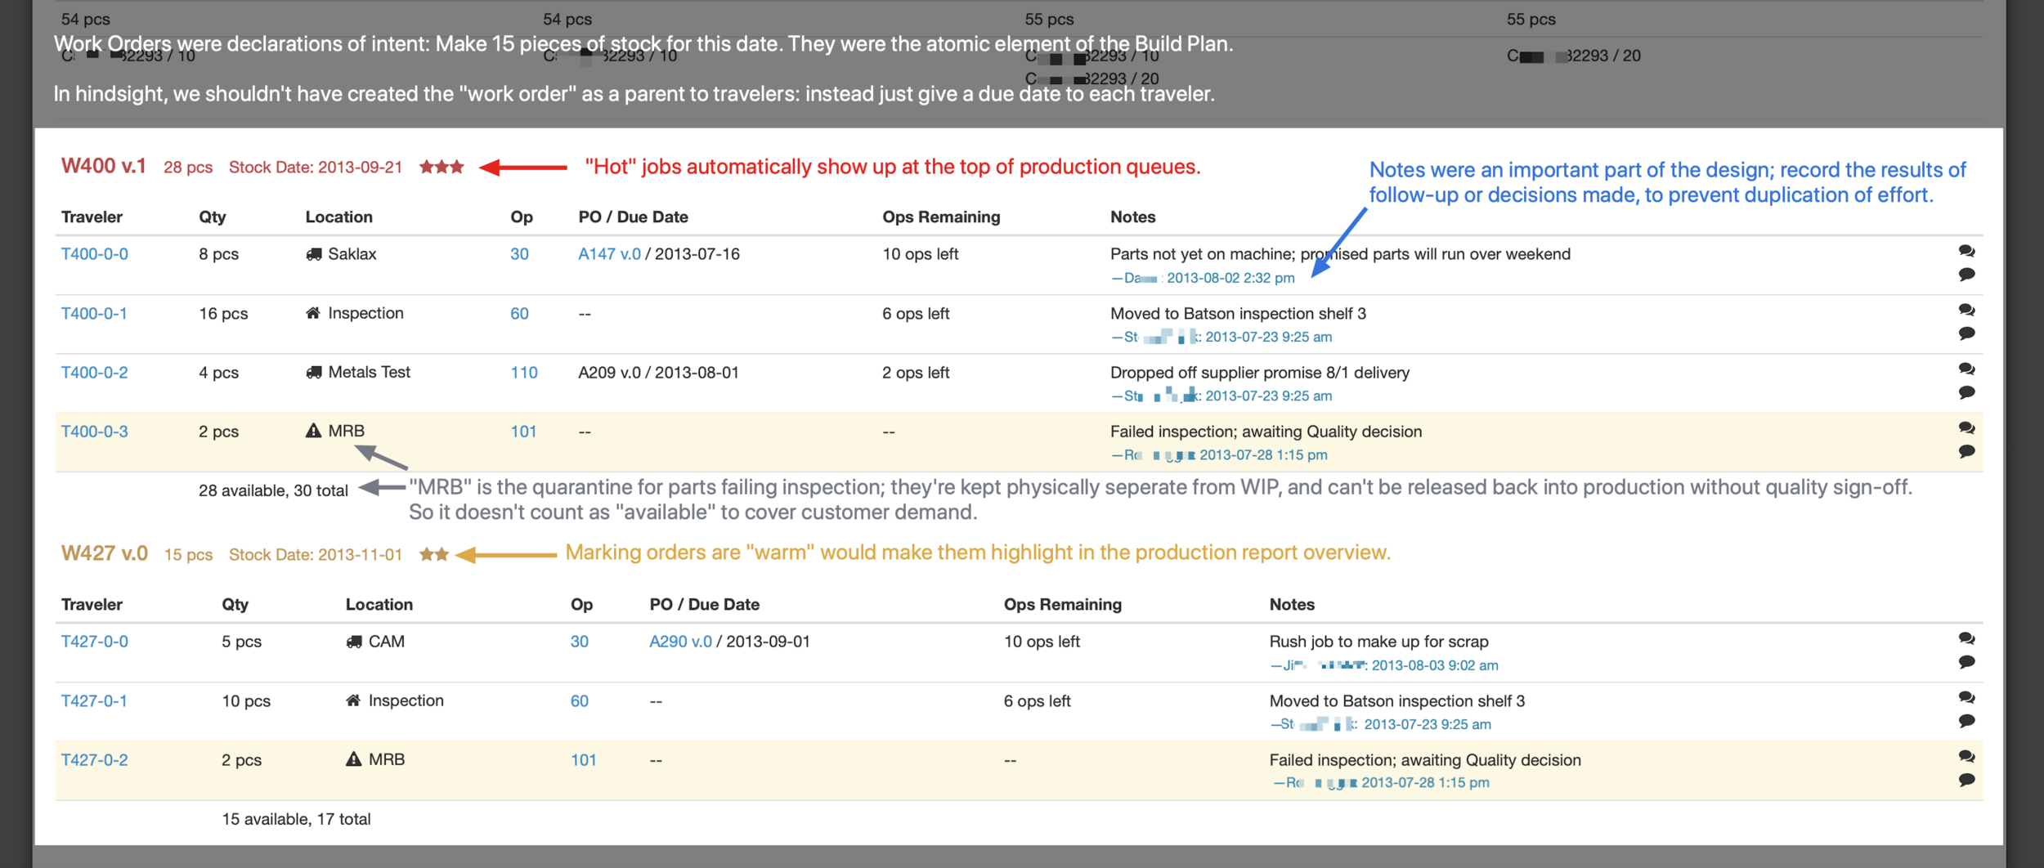This screenshot has height=868, width=2044.
Task: Click the single comment bubble for T400-0-2
Action: (x=1966, y=392)
